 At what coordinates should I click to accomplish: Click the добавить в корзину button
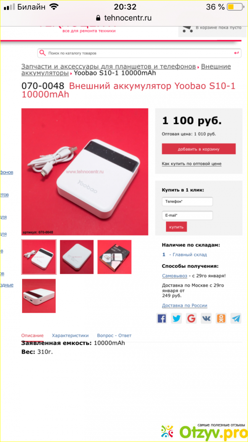click(x=198, y=149)
